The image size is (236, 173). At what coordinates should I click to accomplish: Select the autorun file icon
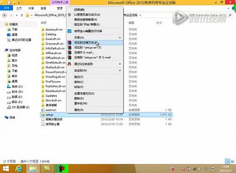pyautogui.click(x=43, y=110)
